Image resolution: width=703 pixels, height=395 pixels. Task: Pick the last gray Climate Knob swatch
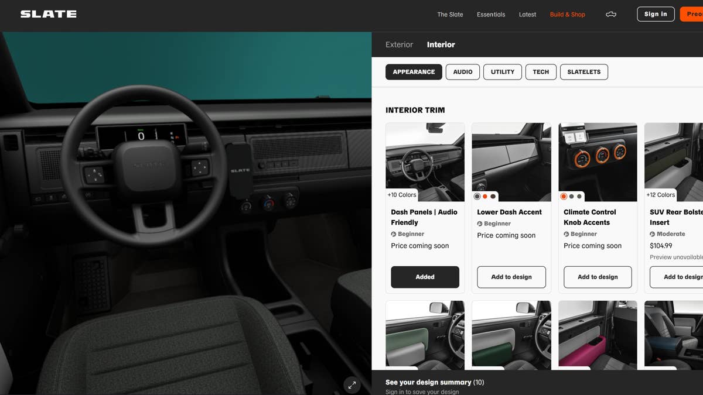point(579,197)
